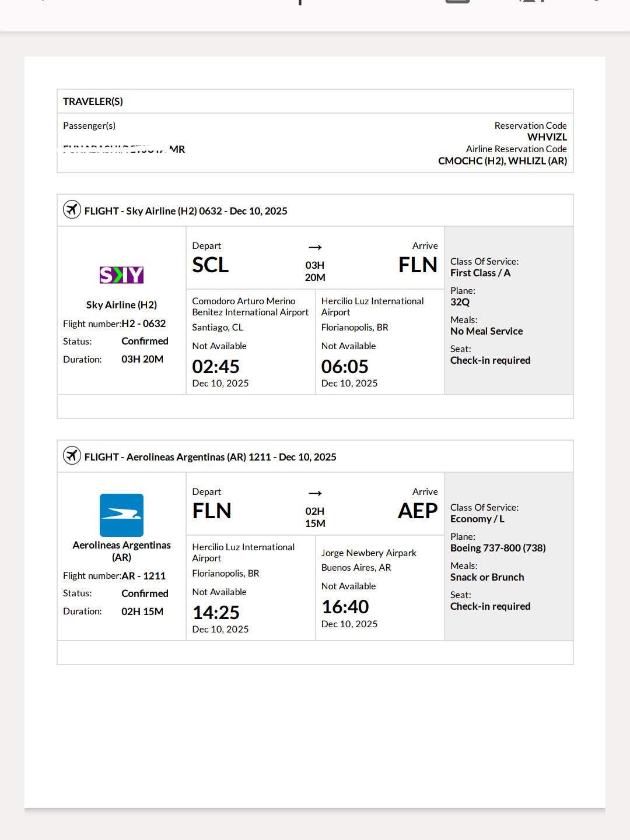The width and height of the screenshot is (630, 840).
Task: Select Boeing 737-800 (738) plane text
Action: (498, 548)
